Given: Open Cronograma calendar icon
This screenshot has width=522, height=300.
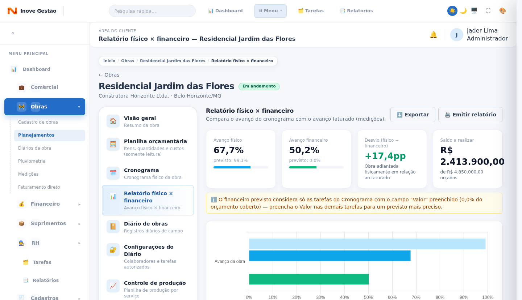Looking at the screenshot, I should coord(113,173).
